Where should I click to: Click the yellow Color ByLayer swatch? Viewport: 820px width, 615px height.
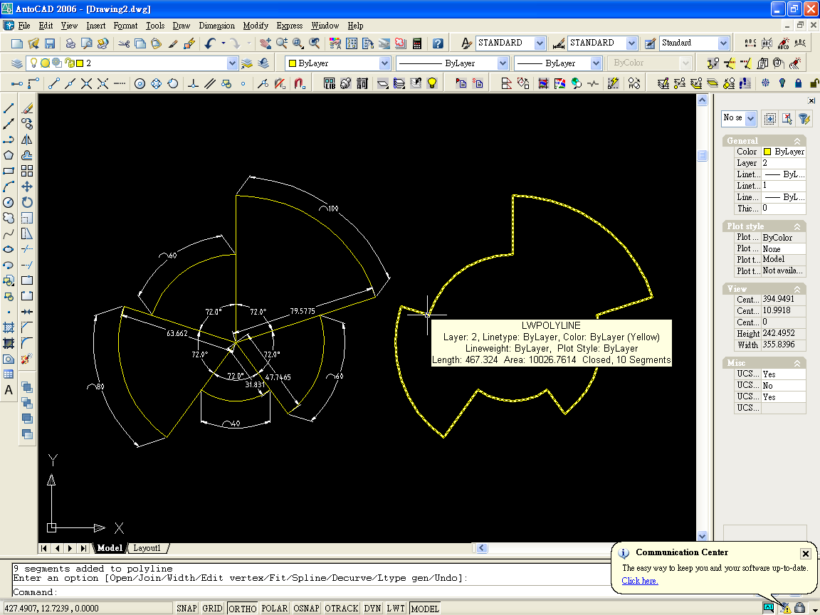tap(767, 152)
